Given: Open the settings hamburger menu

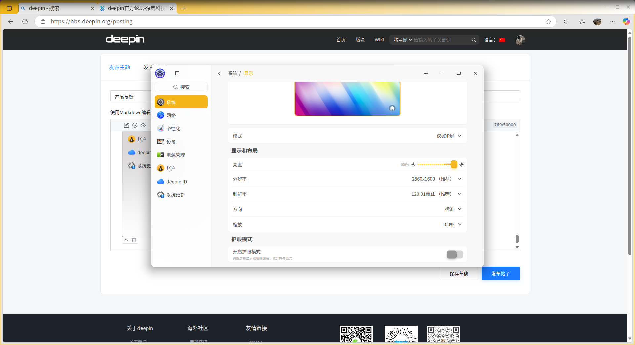Looking at the screenshot, I should coord(426,73).
